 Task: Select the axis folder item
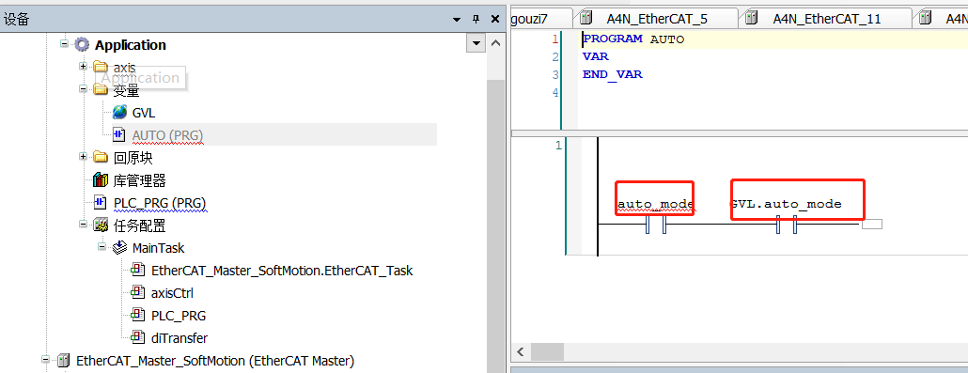[125, 68]
